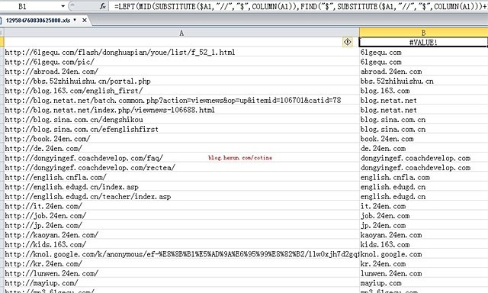This screenshot has height=293, width=488.
Task: Select cell http://book.24en.com/
Action: [x=181, y=139]
